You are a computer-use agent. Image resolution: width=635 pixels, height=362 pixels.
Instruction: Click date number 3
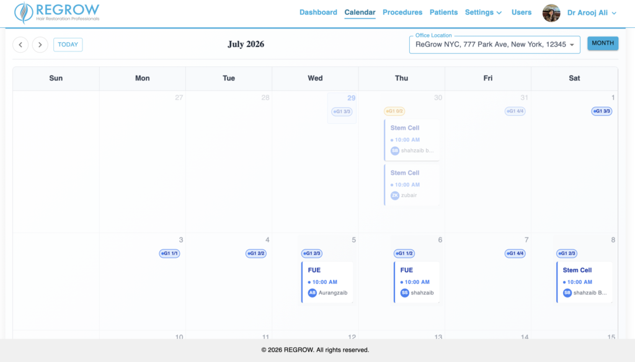click(181, 240)
